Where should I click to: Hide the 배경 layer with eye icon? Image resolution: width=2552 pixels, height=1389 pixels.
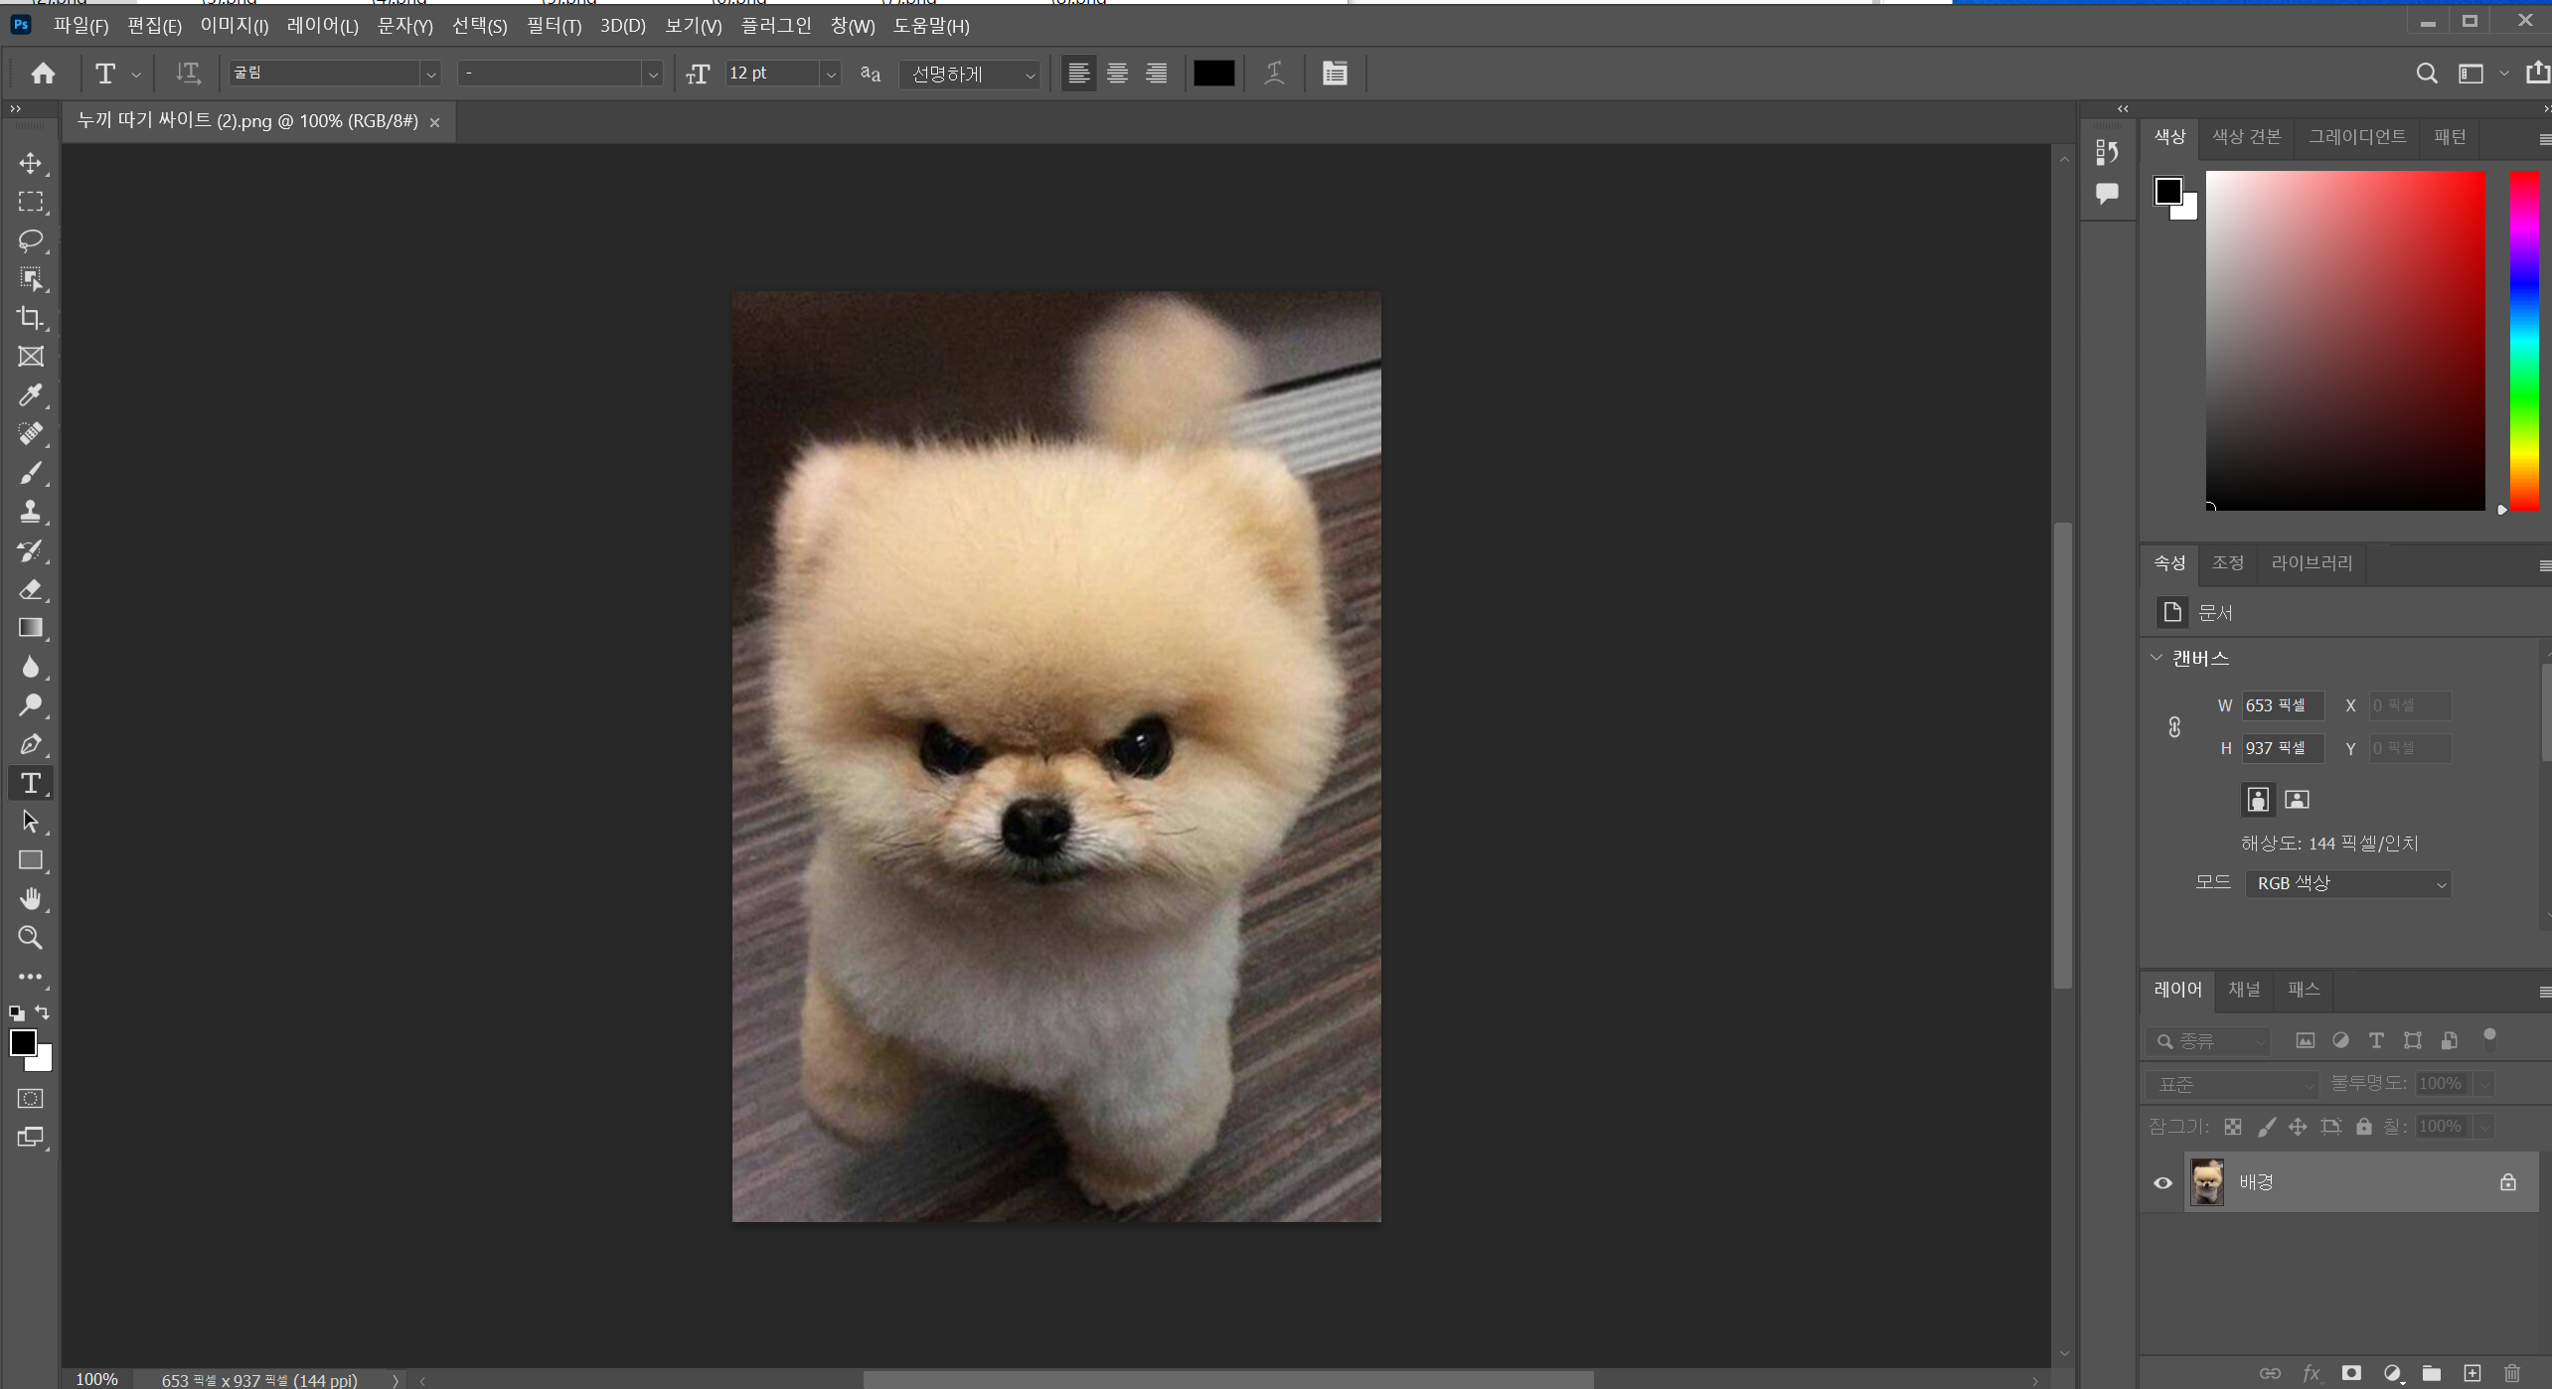(x=2162, y=1182)
